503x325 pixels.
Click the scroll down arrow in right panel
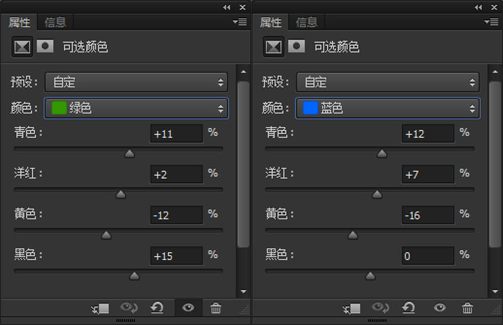click(495, 291)
